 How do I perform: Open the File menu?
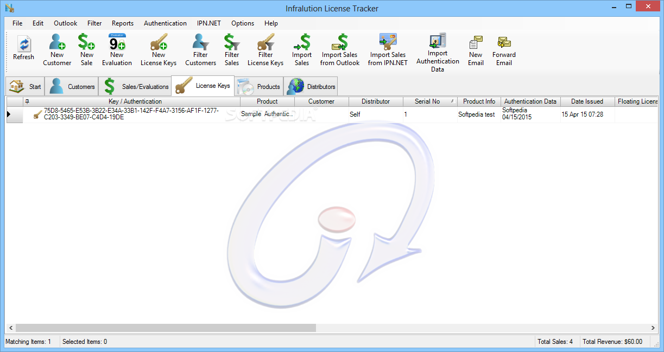click(17, 23)
